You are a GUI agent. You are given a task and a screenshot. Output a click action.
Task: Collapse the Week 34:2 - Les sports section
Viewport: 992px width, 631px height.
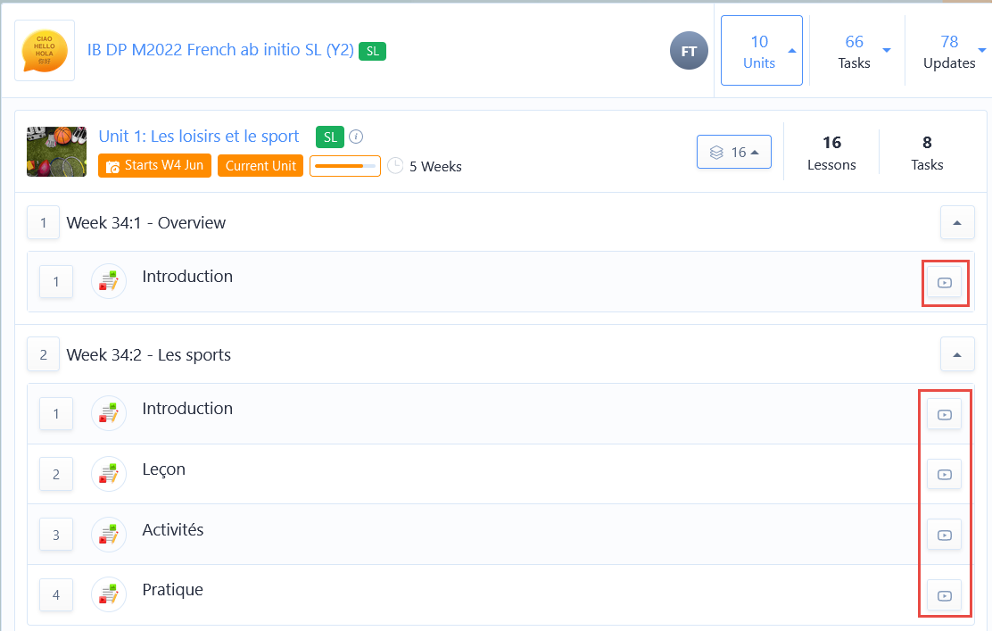coord(956,355)
